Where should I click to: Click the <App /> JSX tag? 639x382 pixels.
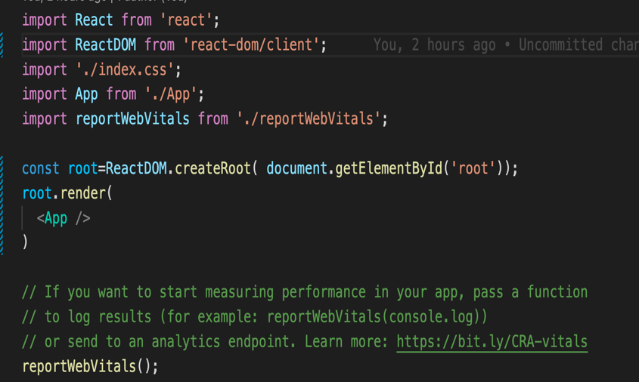coord(64,218)
